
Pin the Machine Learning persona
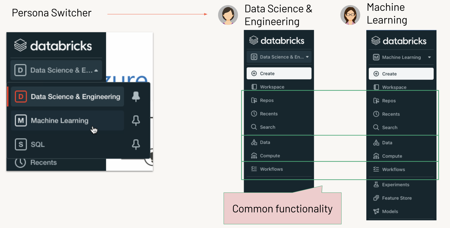click(136, 120)
